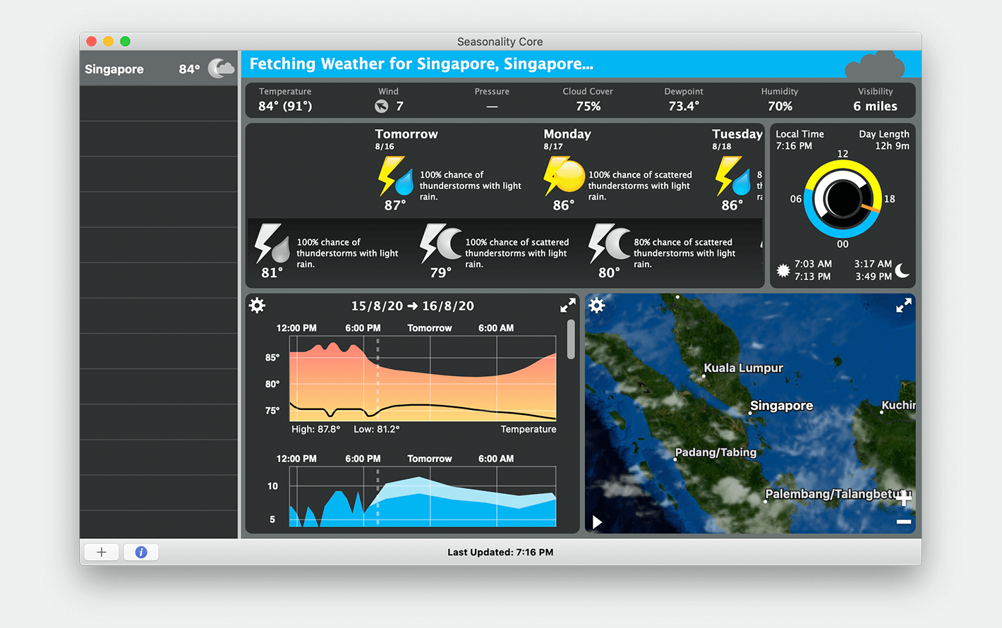
Task: Click the Low: 81.2° label
Action: [376, 429]
